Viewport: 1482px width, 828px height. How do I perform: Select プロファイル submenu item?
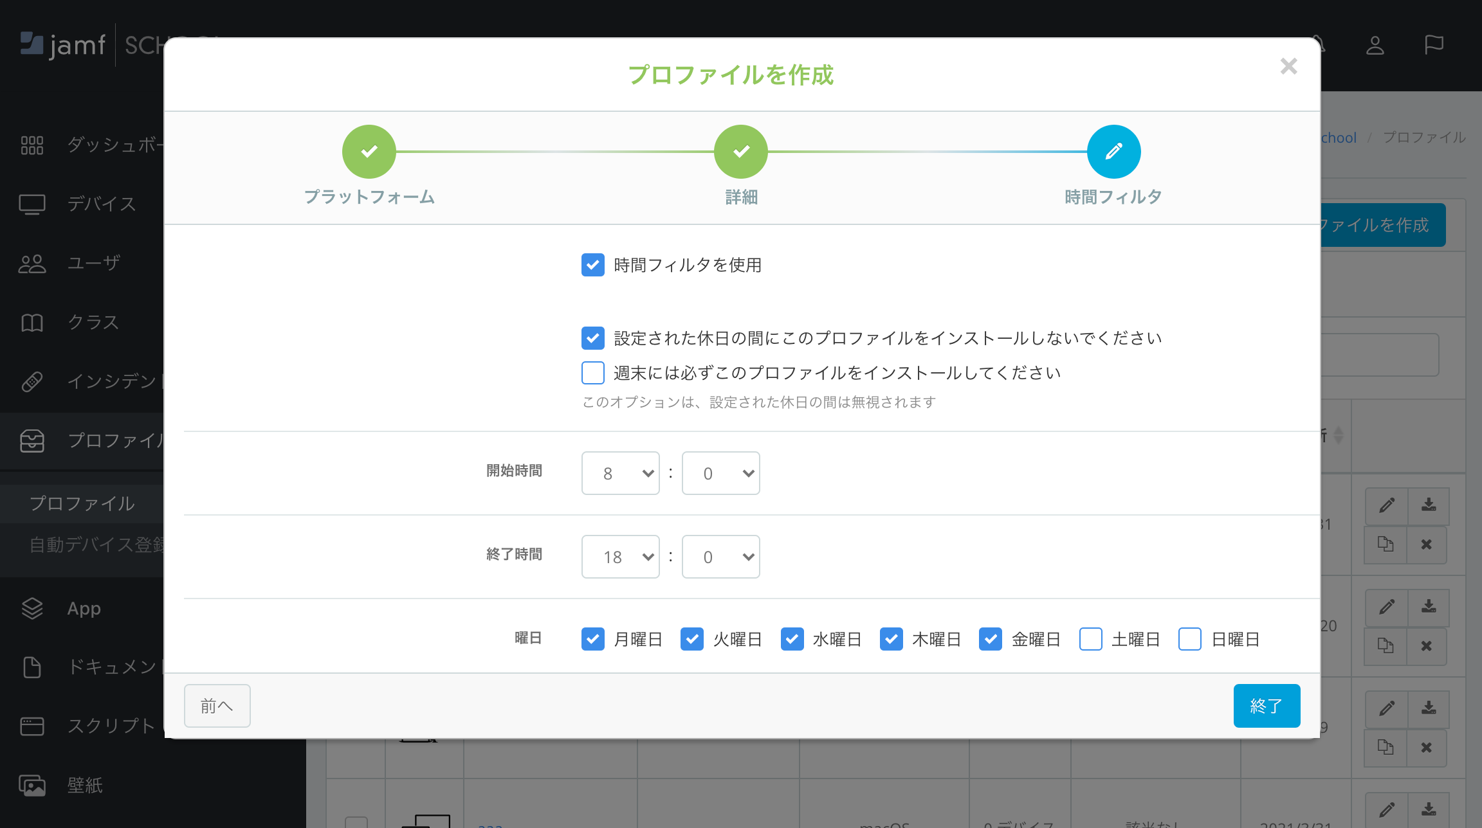82,503
